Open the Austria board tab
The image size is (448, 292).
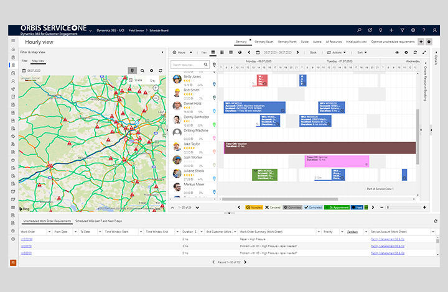click(x=317, y=42)
